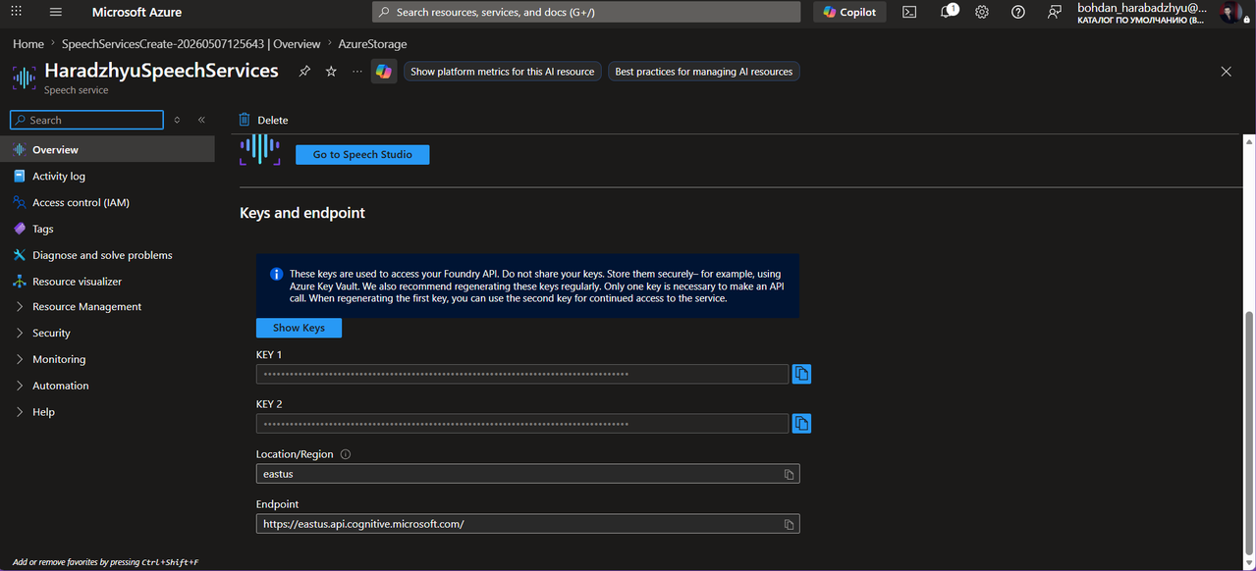Open the Azure portal apps grid icon
Image resolution: width=1256 pixels, height=571 pixels.
pos(16,12)
